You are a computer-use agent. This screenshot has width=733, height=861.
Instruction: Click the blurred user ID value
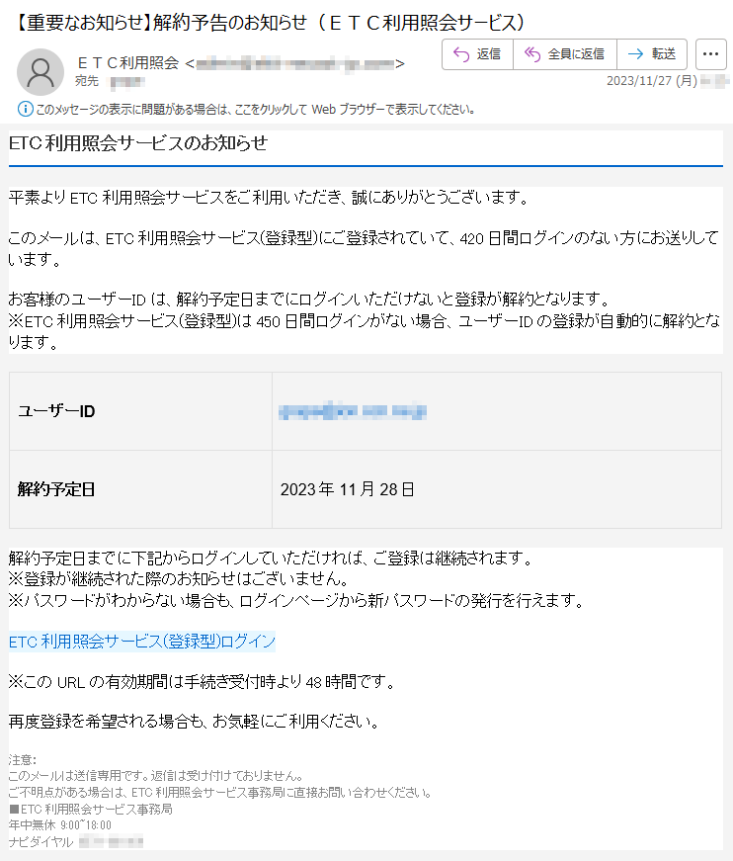353,411
